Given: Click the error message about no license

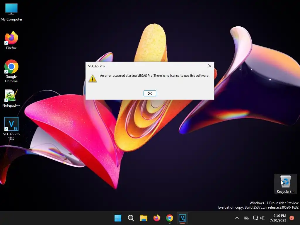Looking at the screenshot, I should 155,76.
